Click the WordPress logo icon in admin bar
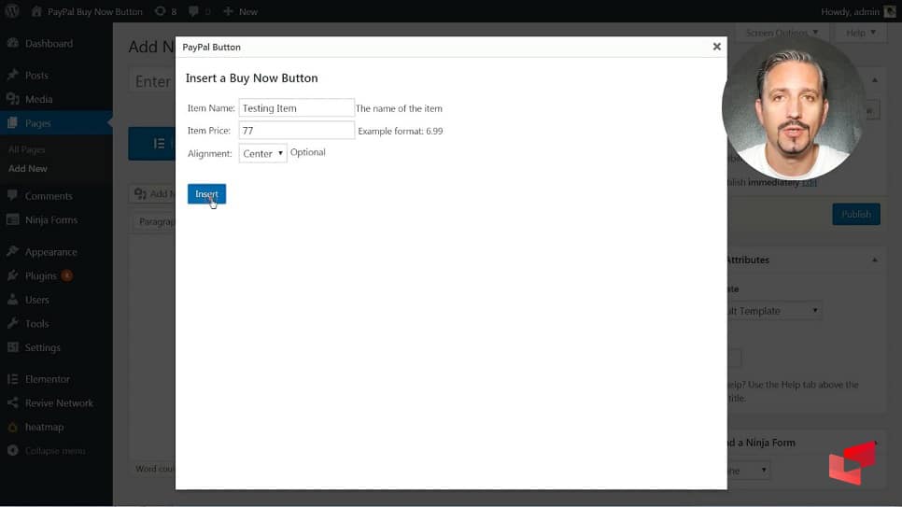Screen dimensions: 902x507 (12, 11)
